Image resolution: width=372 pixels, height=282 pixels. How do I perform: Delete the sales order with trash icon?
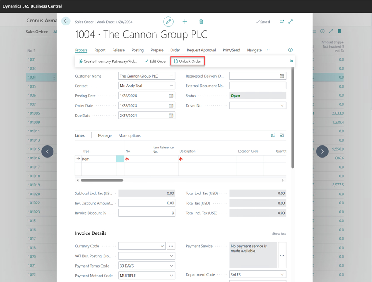201,22
